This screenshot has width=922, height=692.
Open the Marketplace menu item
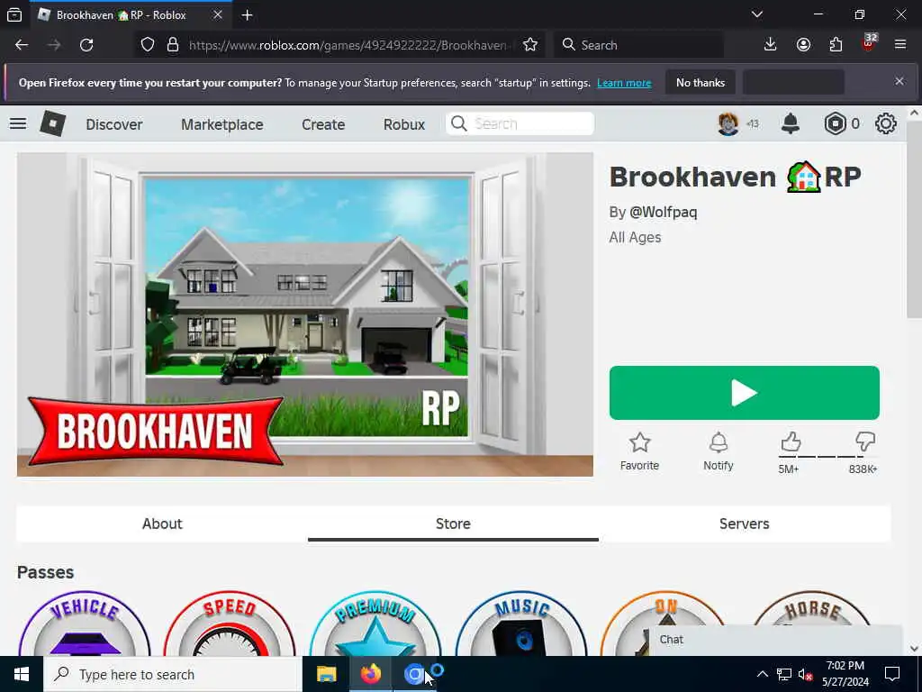(222, 124)
